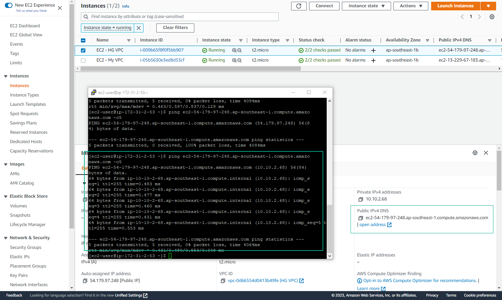Go to Security Groups in sidebar
This screenshot has height=300, width=502.
(26, 247)
